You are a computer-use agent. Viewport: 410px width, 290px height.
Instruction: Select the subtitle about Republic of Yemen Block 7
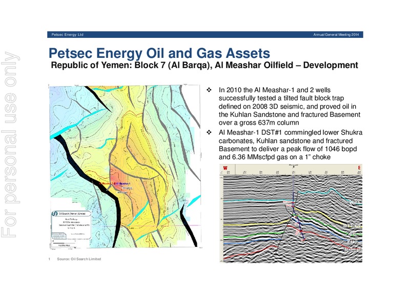point(204,65)
